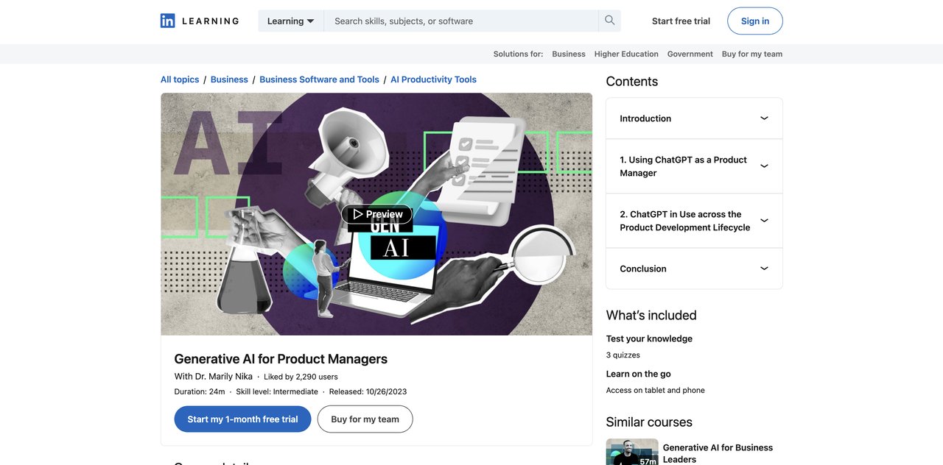Expand the Introduction section
This screenshot has height=465, width=943.
(694, 118)
